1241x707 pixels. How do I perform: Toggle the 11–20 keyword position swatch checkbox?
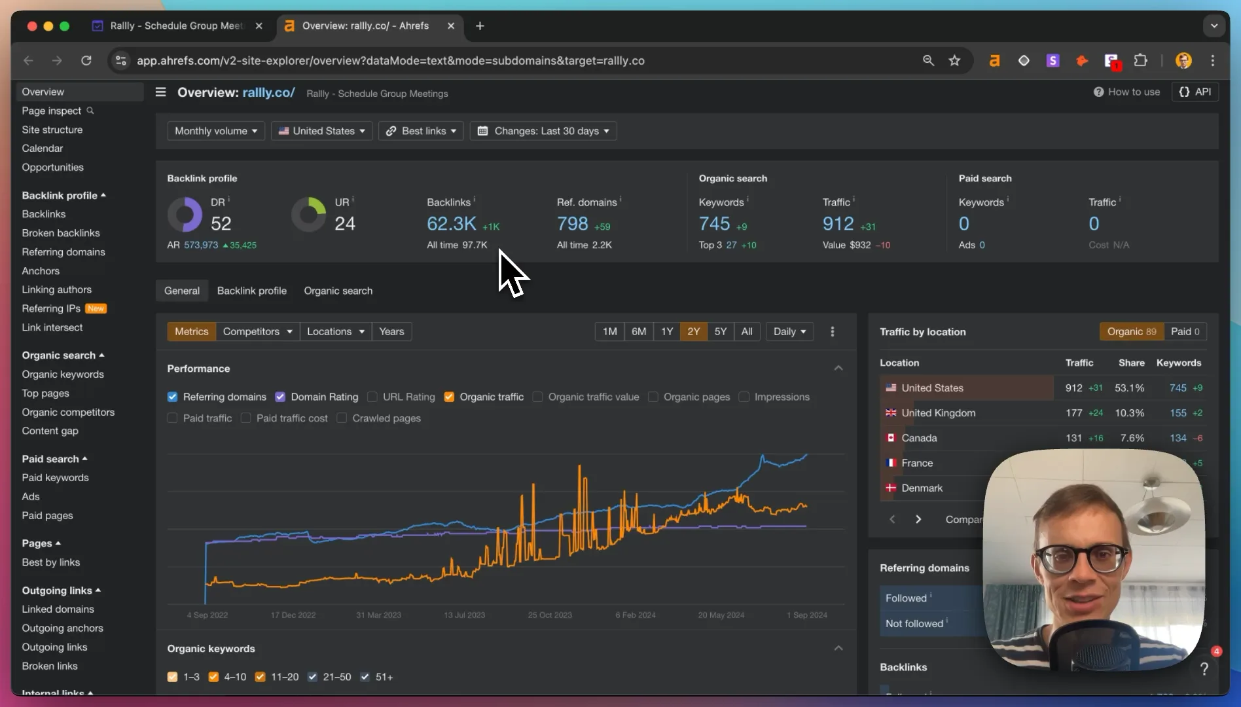tap(260, 677)
